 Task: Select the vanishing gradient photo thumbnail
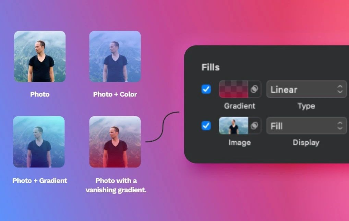[115, 142]
